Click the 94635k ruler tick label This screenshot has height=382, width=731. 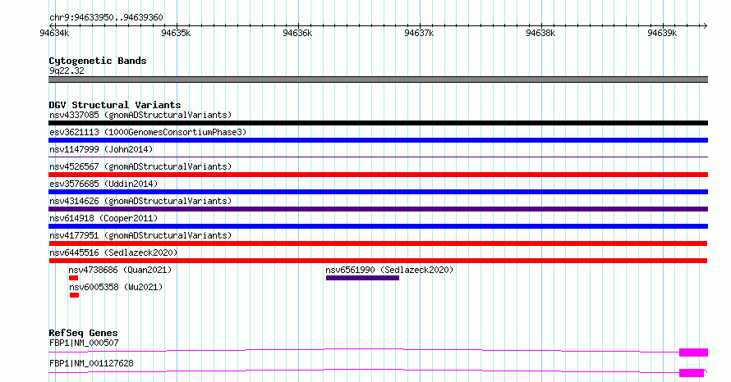(176, 33)
